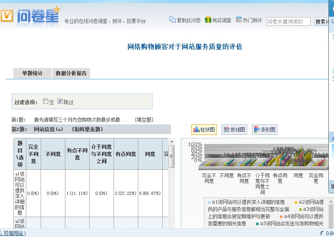Viewport: 334px width, 237px height.
Task: Open the 有奖调查 gift icon
Action: pyautogui.click(x=208, y=19)
